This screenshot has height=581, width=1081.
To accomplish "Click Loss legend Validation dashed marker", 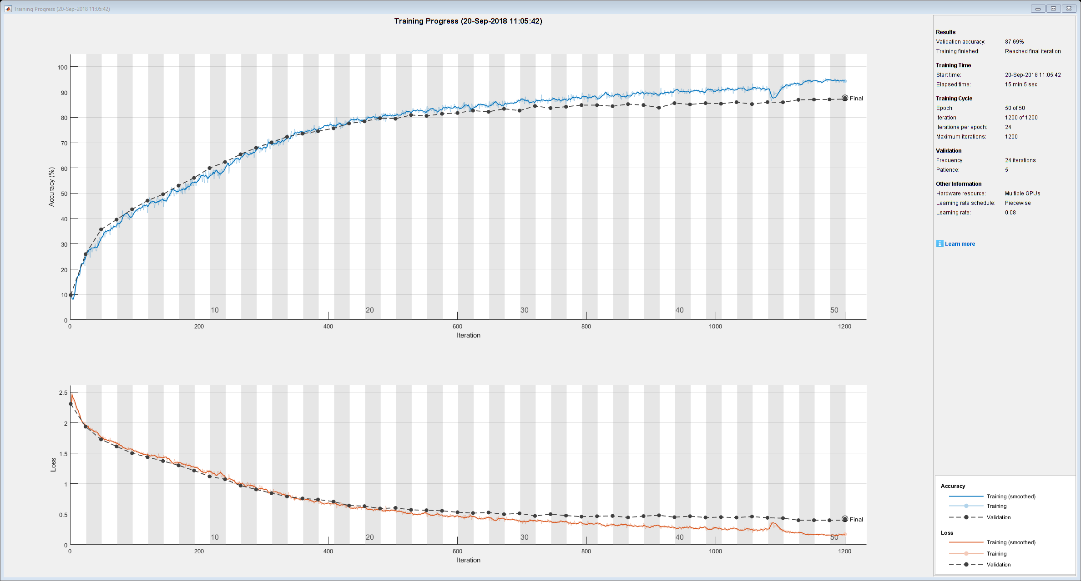I will coord(966,565).
